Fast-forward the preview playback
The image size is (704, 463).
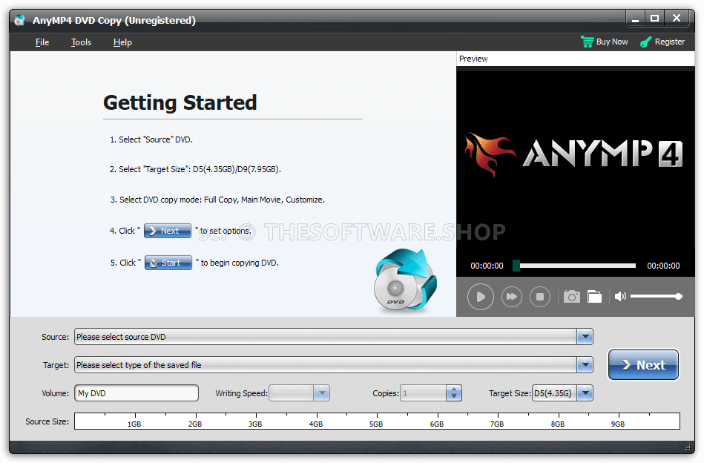(510, 296)
